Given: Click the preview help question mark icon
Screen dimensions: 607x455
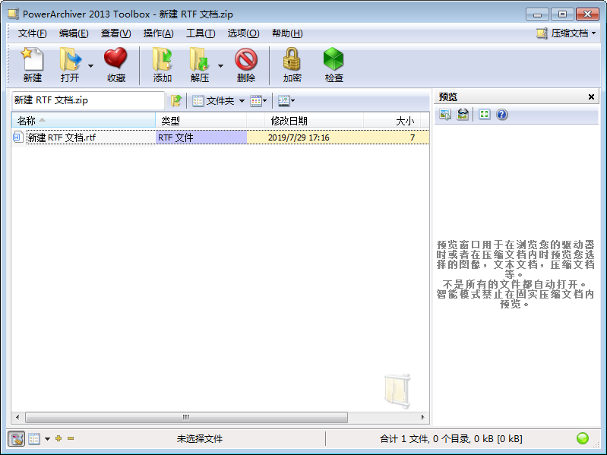Looking at the screenshot, I should (501, 115).
